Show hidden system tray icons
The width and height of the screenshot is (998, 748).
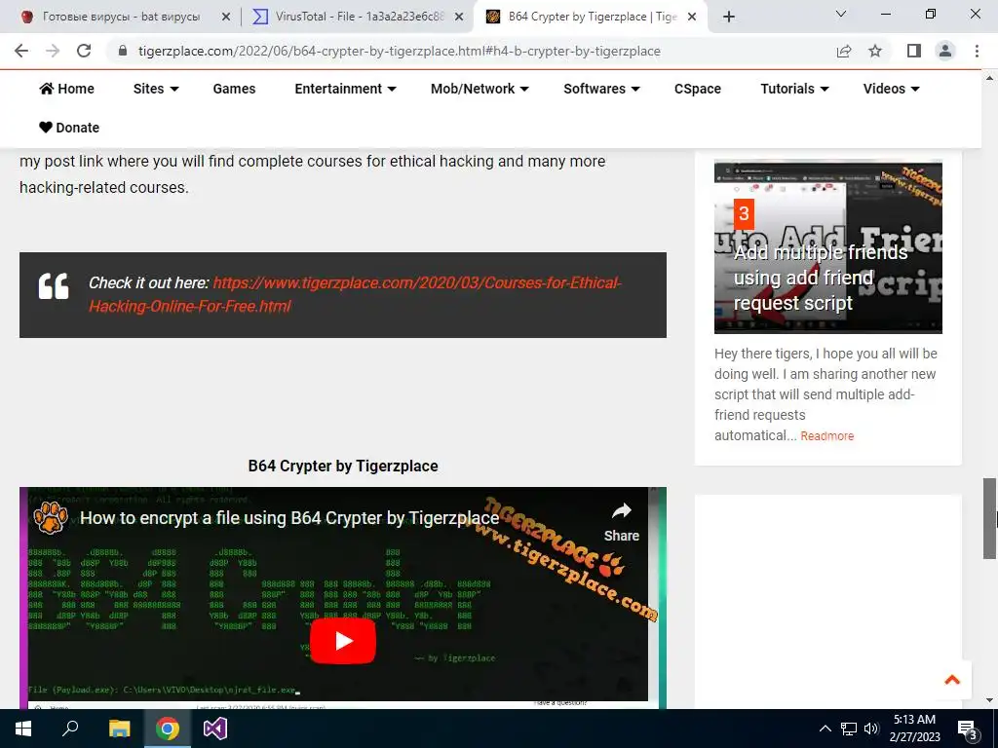825,729
